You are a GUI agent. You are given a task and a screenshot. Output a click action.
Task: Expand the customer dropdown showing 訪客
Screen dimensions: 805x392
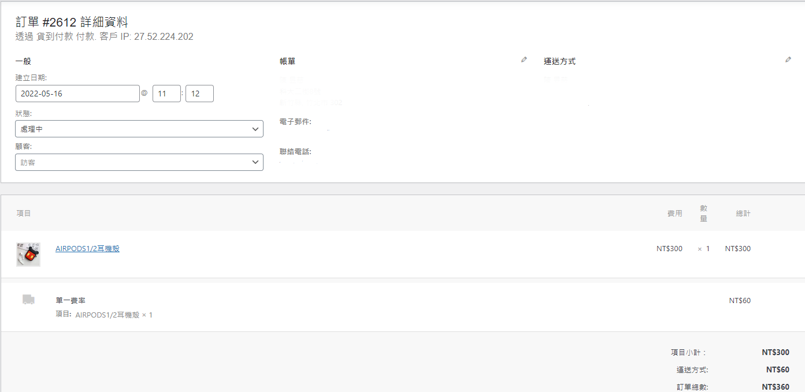click(139, 162)
